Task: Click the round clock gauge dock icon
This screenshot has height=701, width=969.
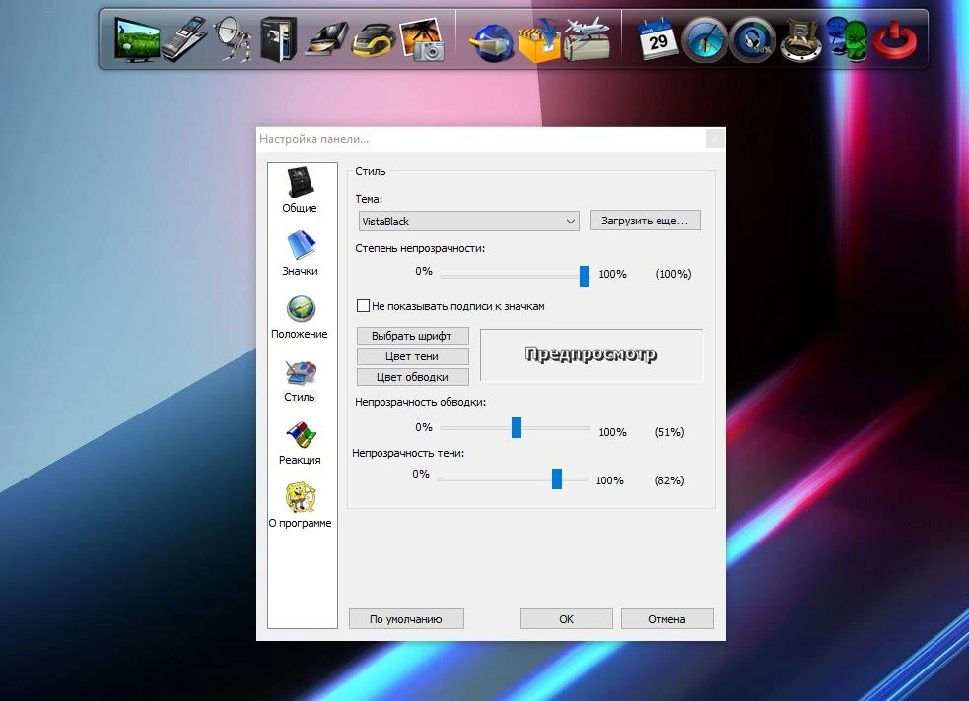Action: [705, 40]
